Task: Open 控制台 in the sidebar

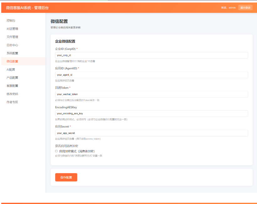Action: point(11,21)
